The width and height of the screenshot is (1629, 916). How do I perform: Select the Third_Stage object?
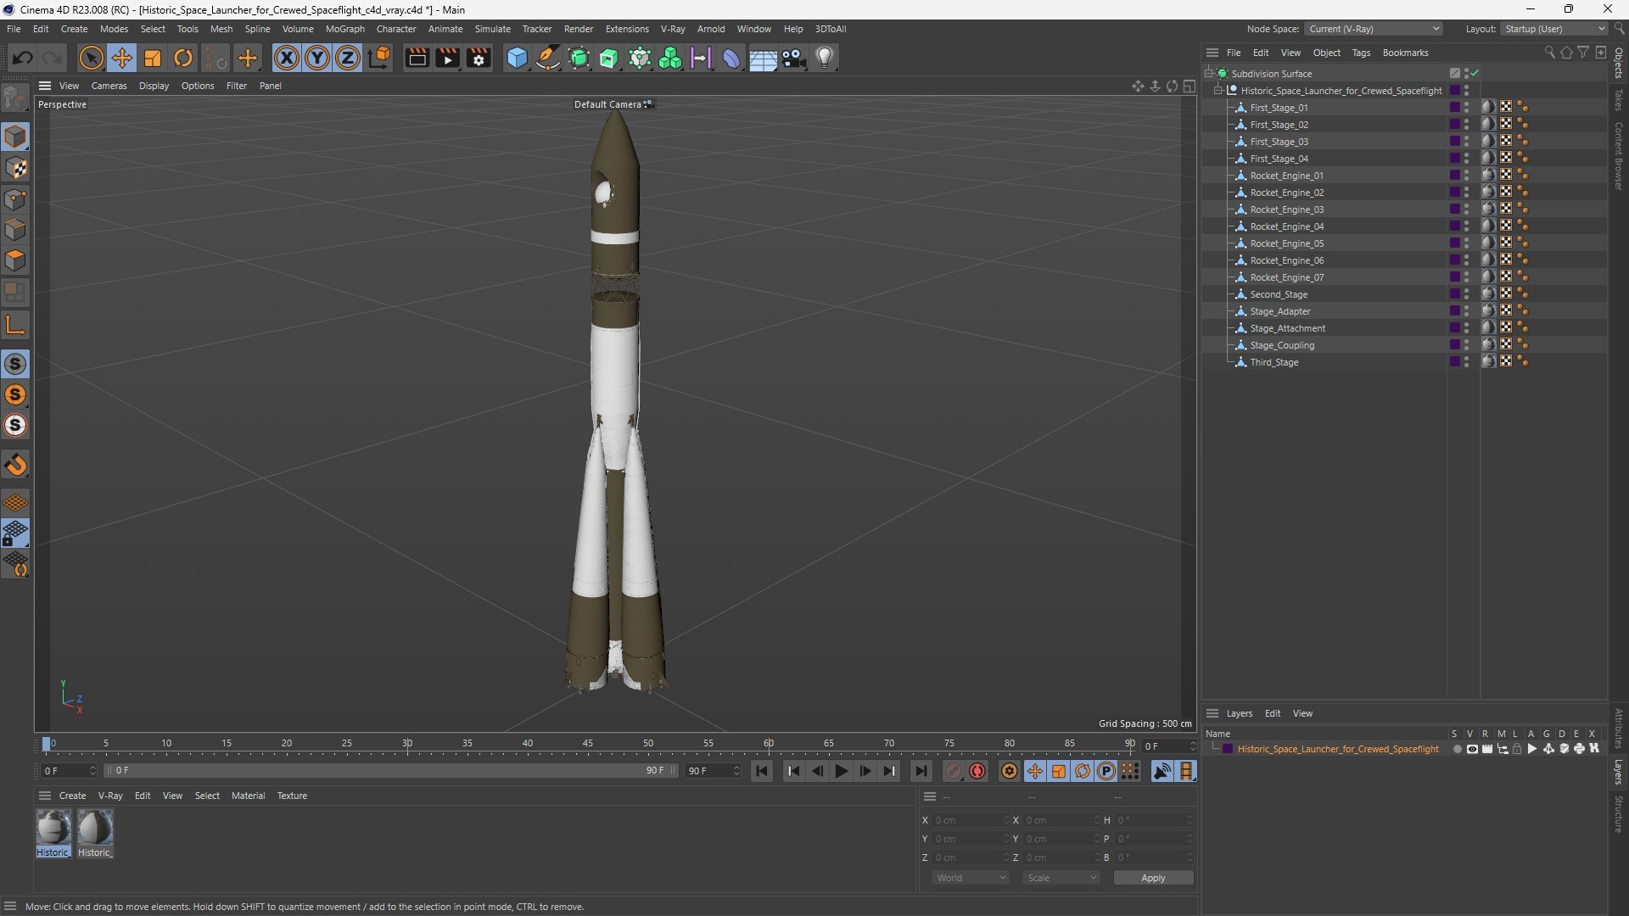point(1274,362)
